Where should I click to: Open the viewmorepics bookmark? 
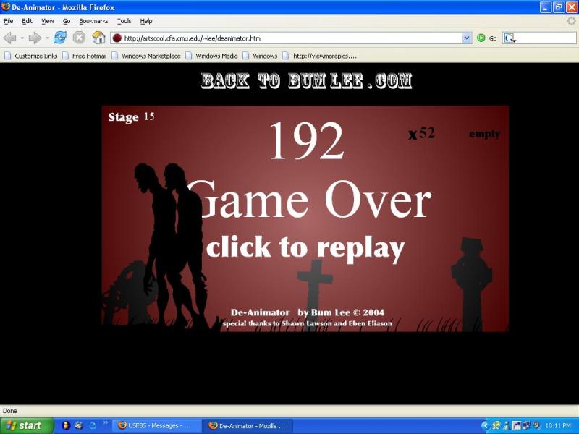click(320, 56)
